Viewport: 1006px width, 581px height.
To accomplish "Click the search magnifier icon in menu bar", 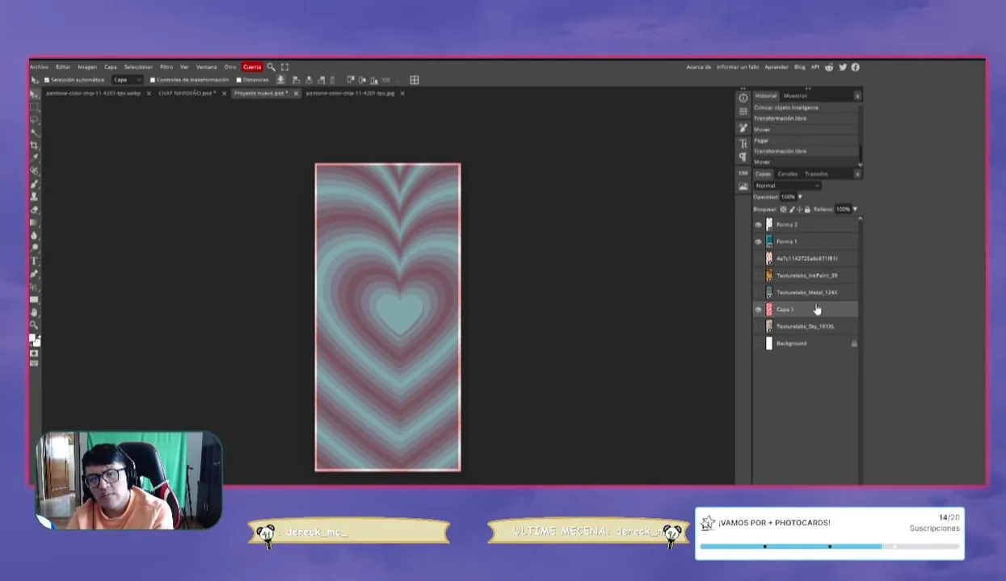I will [x=271, y=67].
